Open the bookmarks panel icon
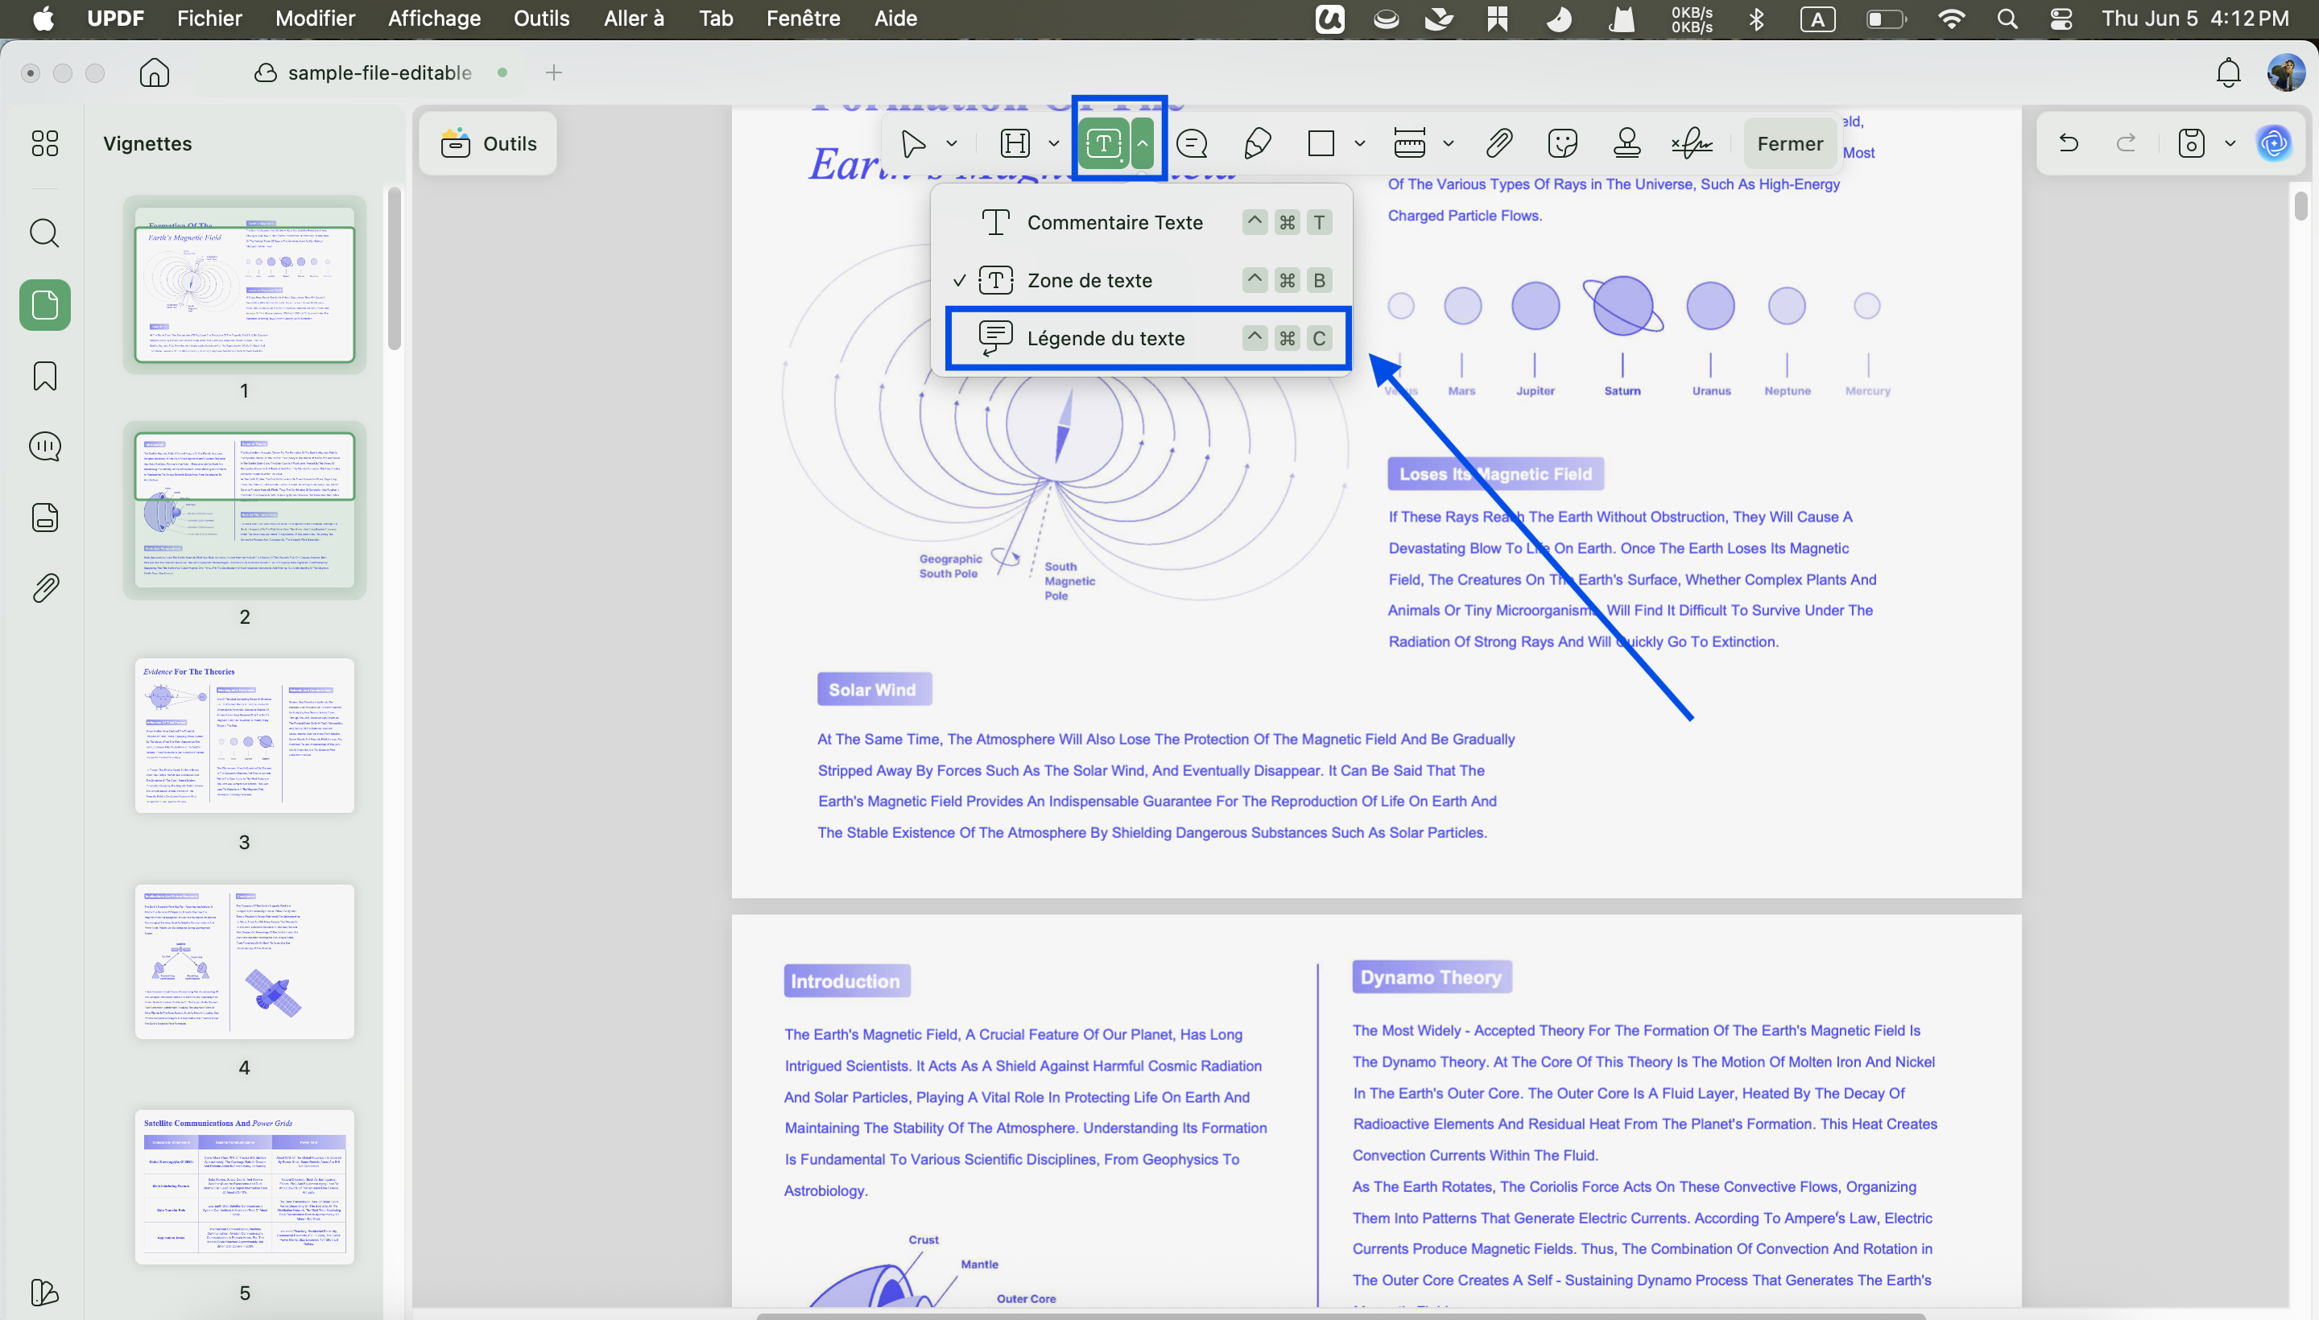2319x1320 pixels. coord(44,375)
